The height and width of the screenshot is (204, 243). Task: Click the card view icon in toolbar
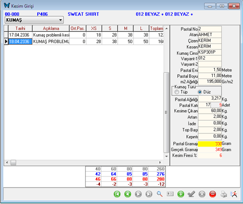(170, 194)
